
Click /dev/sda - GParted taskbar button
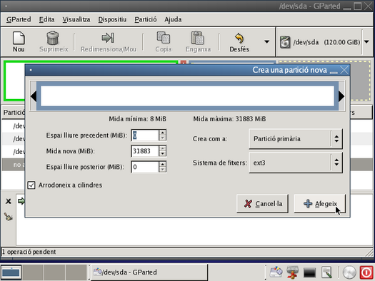149,272
